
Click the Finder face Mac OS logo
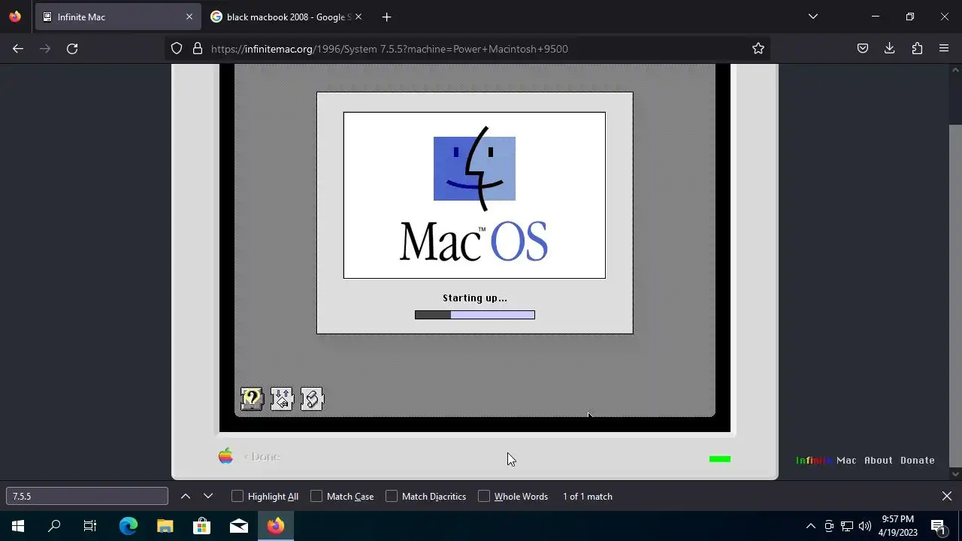pos(474,168)
